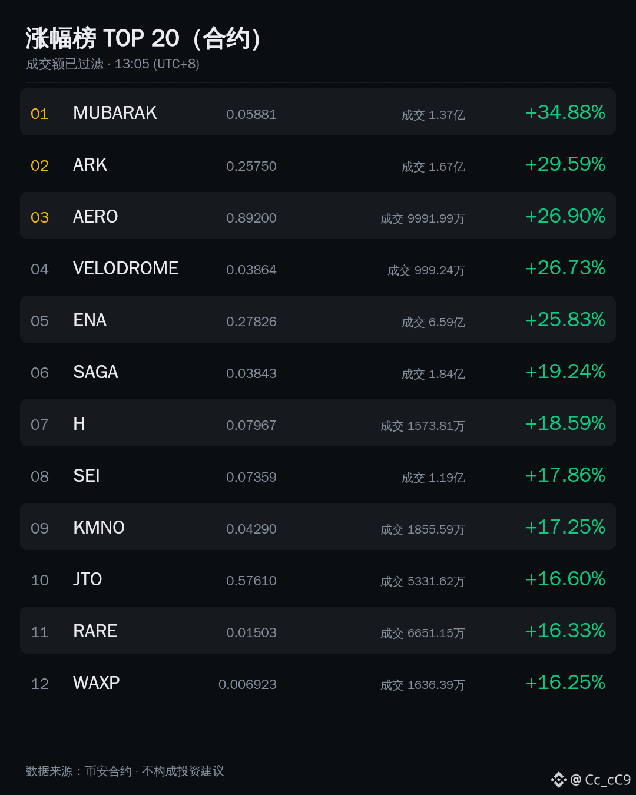
Task: Click the ENA volume 成交 6.59亿
Action: tap(433, 322)
